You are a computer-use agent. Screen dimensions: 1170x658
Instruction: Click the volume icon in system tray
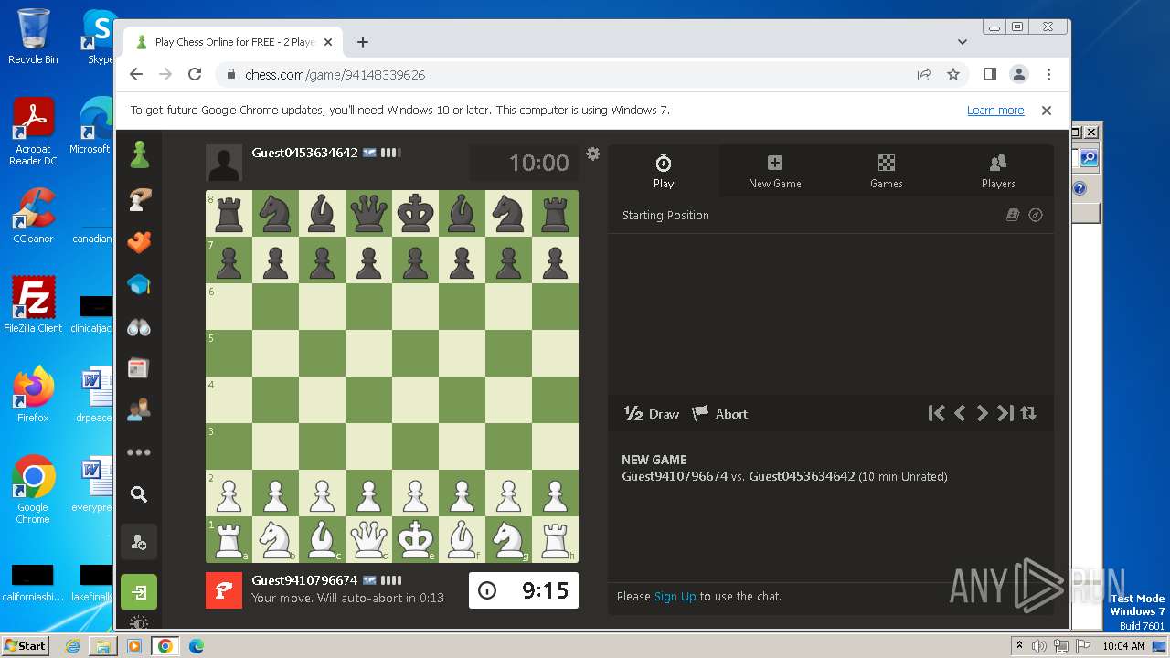[x=1039, y=646]
